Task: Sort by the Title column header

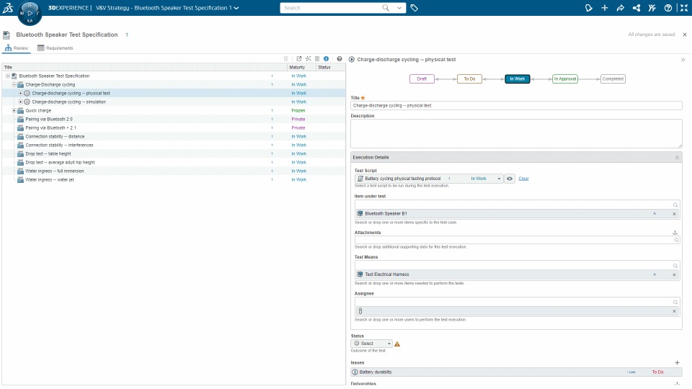Action: (144, 68)
